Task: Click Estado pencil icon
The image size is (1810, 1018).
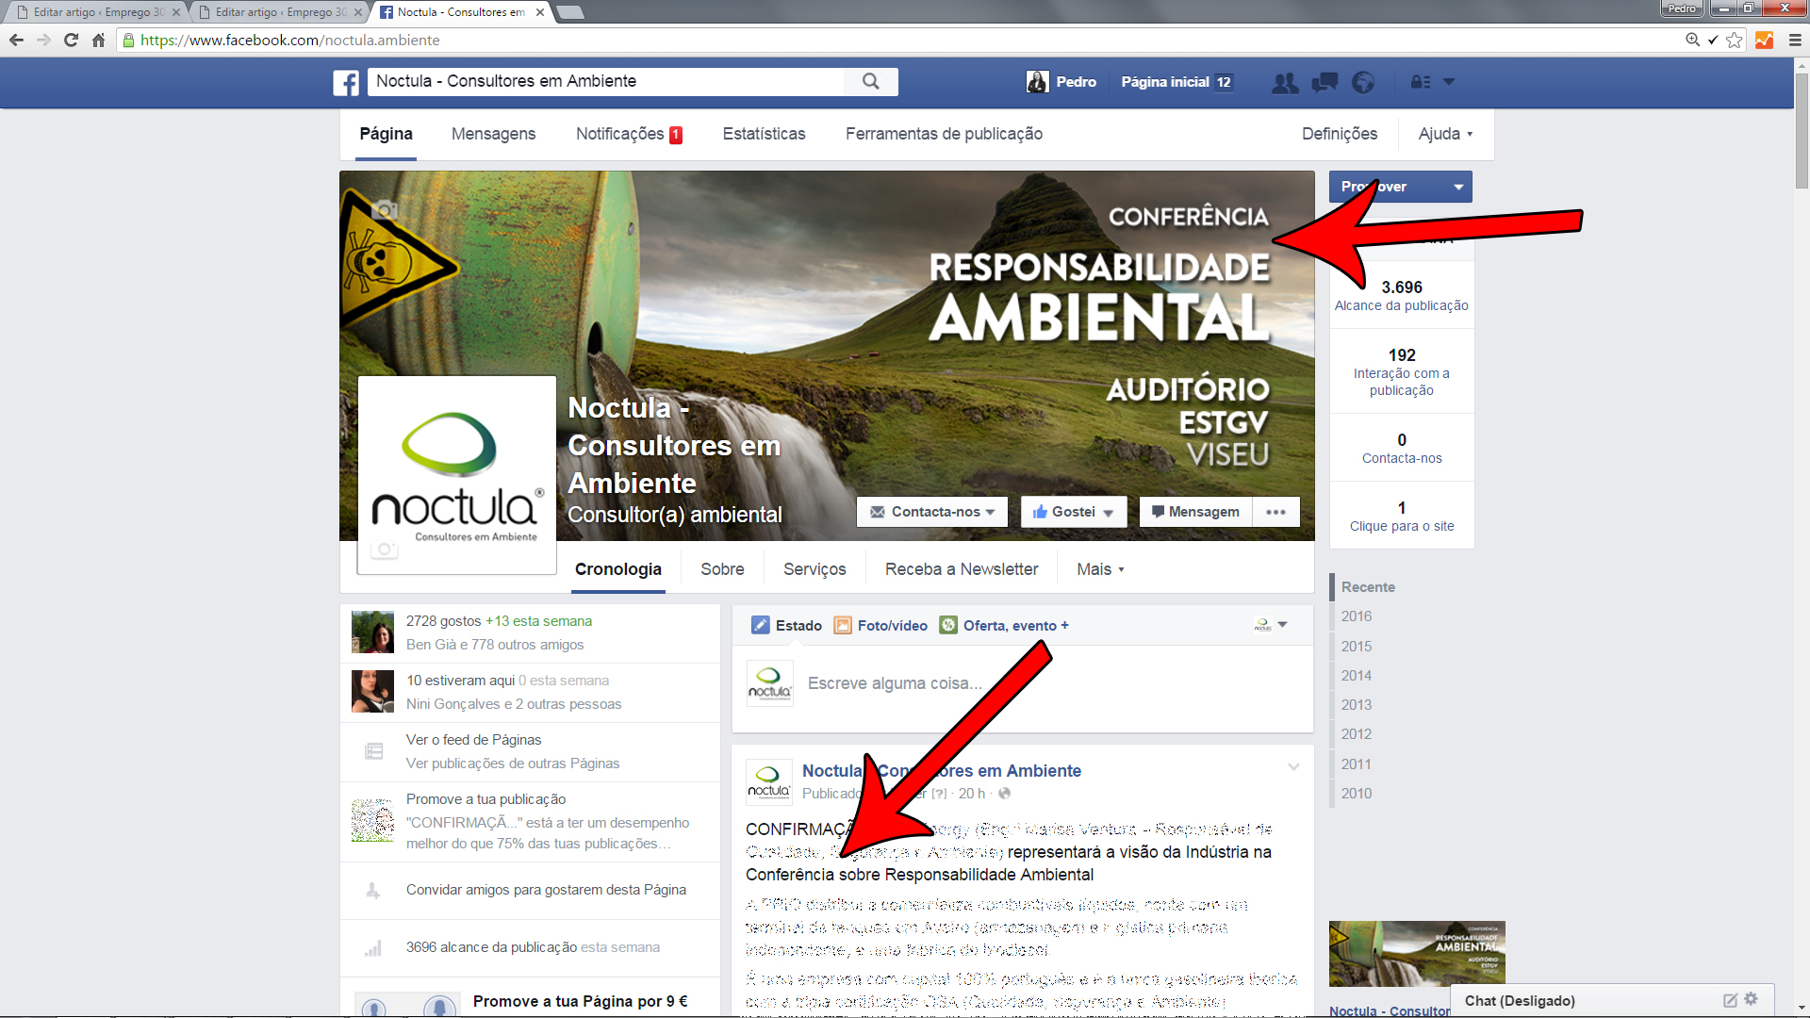Action: pos(760,625)
